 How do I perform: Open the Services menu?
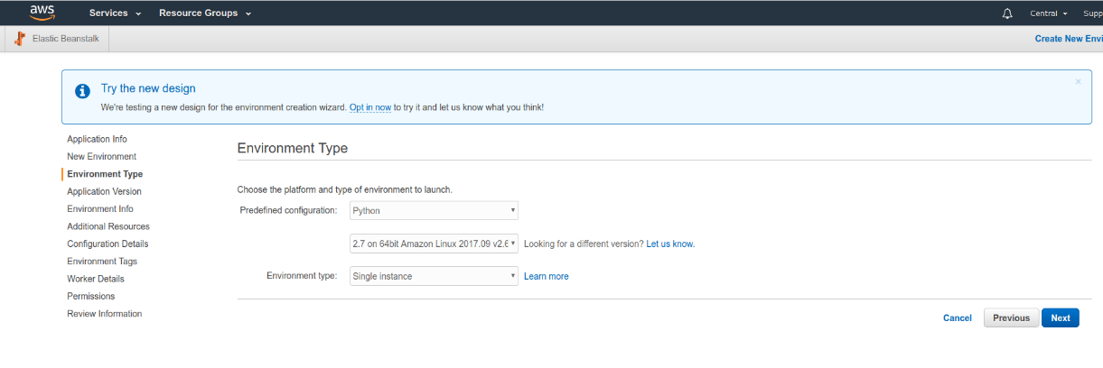(116, 14)
